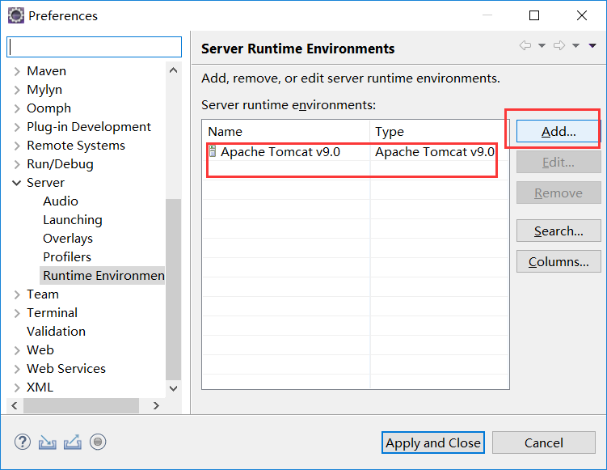Click horizontal scrollbar left arrow
The width and height of the screenshot is (607, 470).
point(15,405)
